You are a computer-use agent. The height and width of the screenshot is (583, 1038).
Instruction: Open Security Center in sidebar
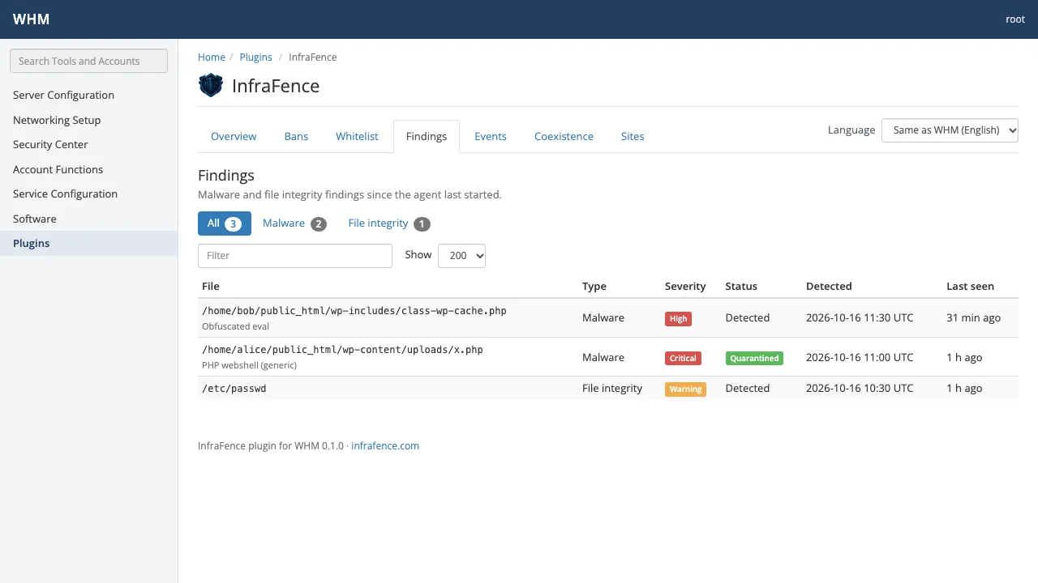pyautogui.click(x=88, y=144)
